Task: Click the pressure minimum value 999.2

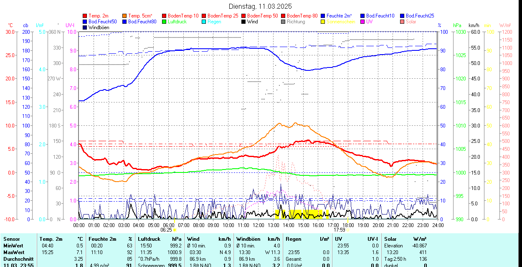Action: pos(175,246)
